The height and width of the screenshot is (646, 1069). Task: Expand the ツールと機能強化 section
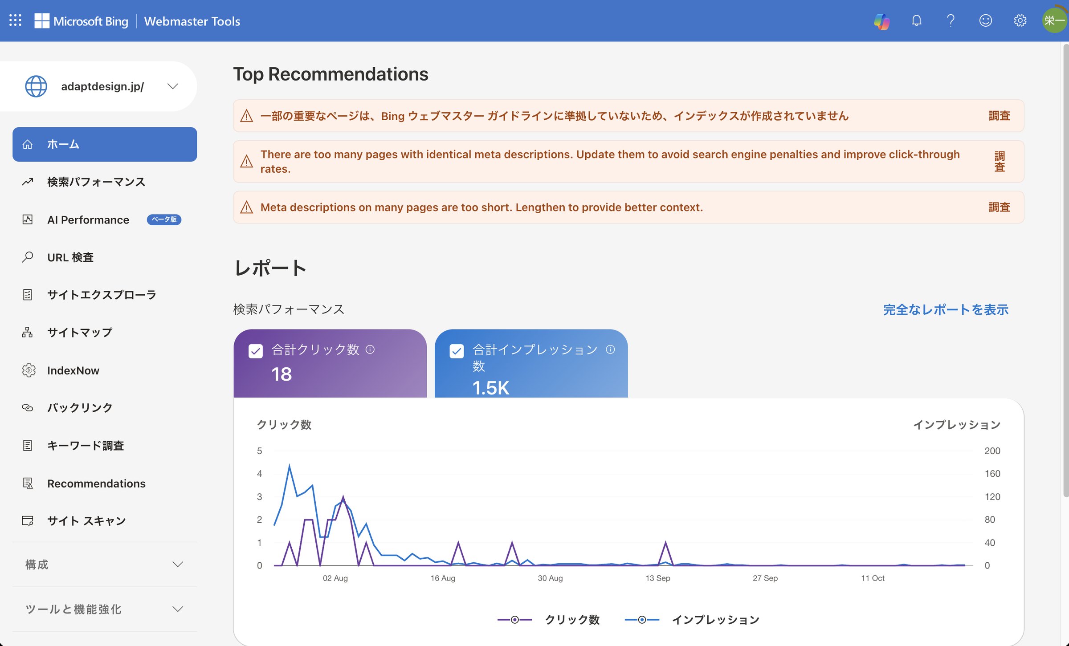[105, 609]
